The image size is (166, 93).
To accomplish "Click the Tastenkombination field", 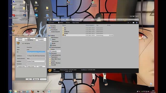I will [36, 58].
